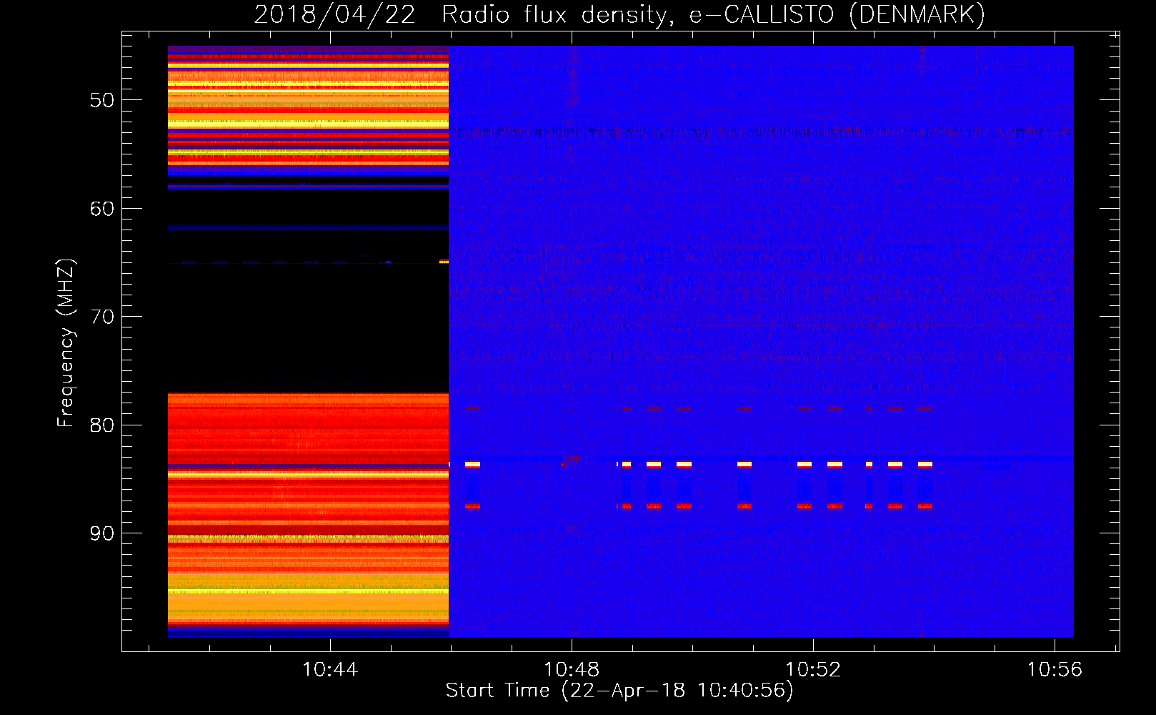Click the 10:52 time tick label
The width and height of the screenshot is (1156, 715).
pyautogui.click(x=813, y=670)
